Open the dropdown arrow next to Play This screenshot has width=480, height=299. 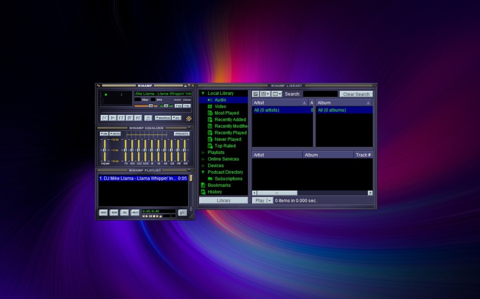point(270,200)
